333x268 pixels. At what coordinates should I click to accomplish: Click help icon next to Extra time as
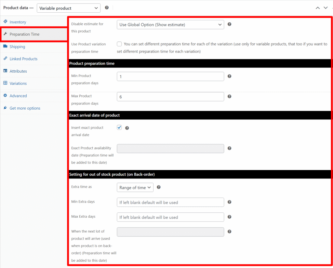(159, 187)
